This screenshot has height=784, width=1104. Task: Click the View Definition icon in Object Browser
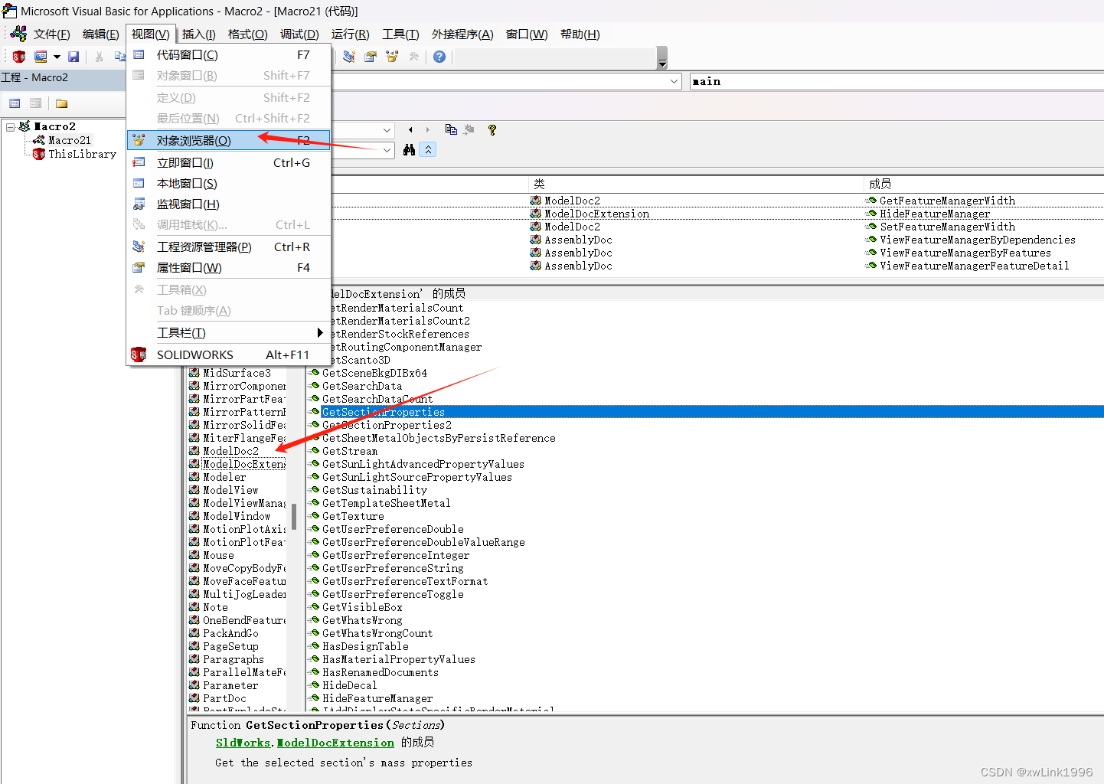(x=469, y=130)
